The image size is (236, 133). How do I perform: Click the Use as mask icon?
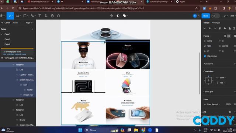[x=118, y=16]
